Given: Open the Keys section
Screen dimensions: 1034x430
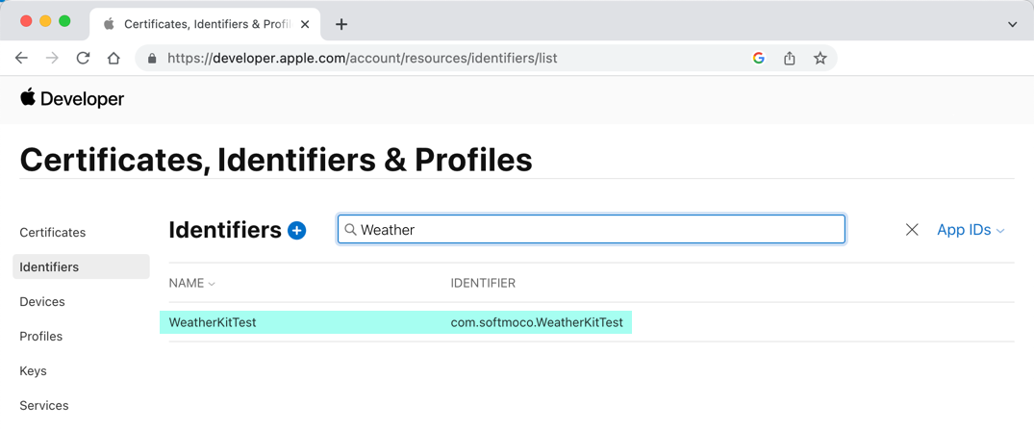Looking at the screenshot, I should [34, 371].
